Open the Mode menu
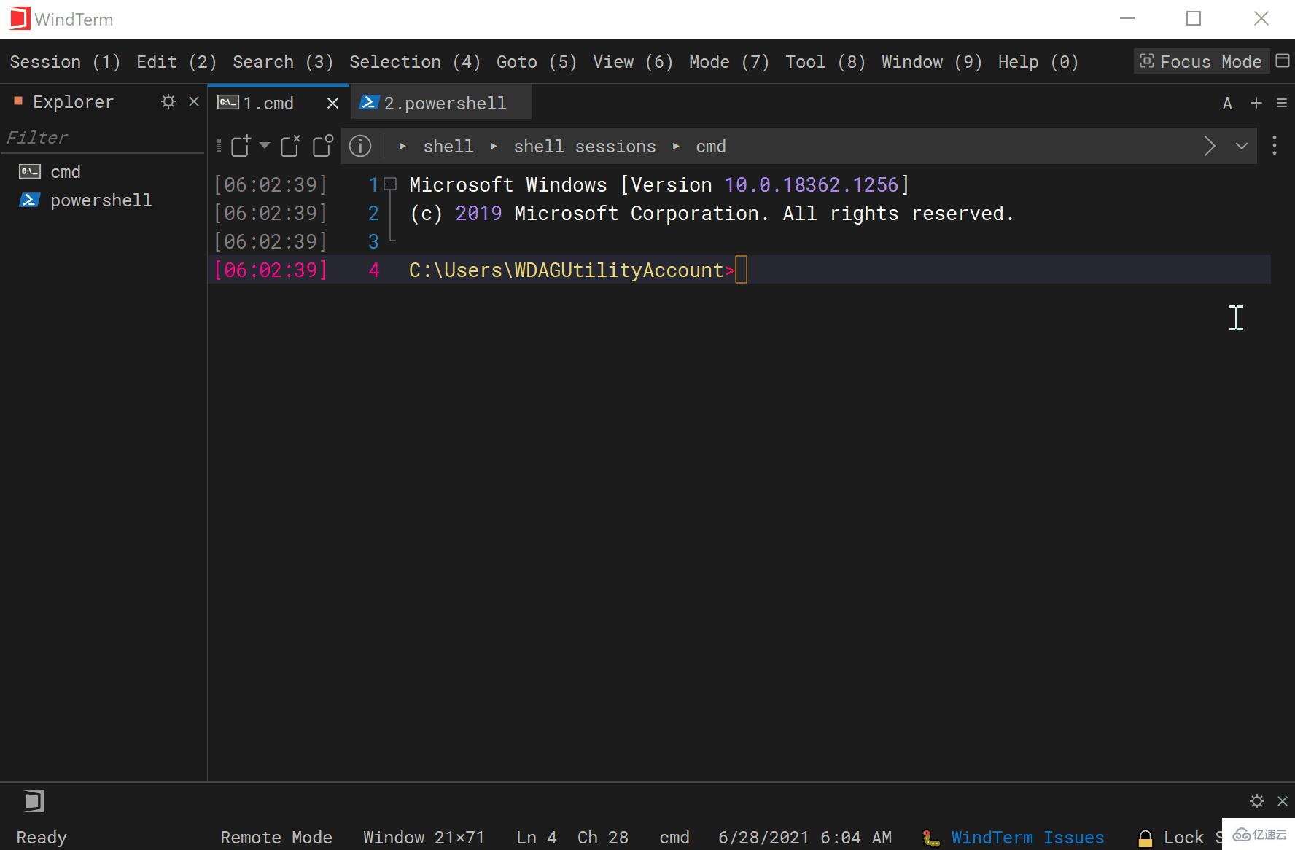 [729, 62]
